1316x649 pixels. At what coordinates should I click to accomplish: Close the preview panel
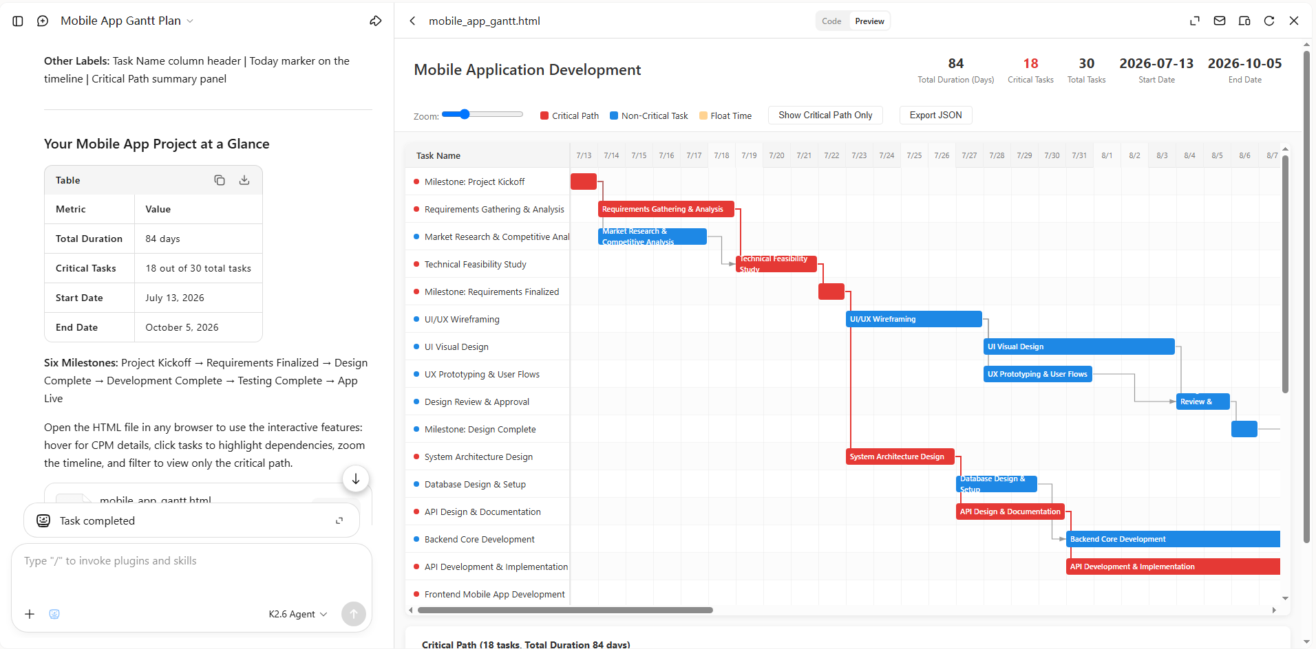point(1294,21)
